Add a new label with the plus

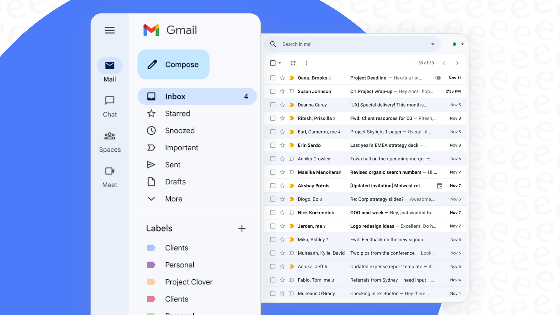click(x=242, y=228)
